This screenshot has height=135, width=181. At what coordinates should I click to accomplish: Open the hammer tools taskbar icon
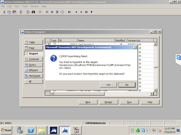point(76,130)
